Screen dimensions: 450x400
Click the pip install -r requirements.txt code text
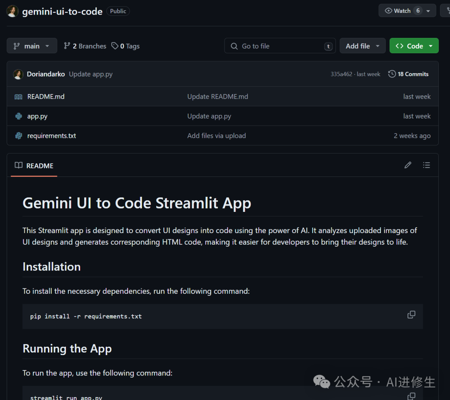86,316
